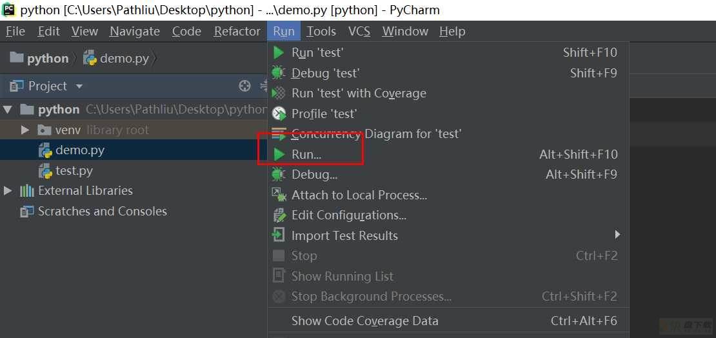
Task: Click the Profile 'test' icon
Action: coord(279,114)
